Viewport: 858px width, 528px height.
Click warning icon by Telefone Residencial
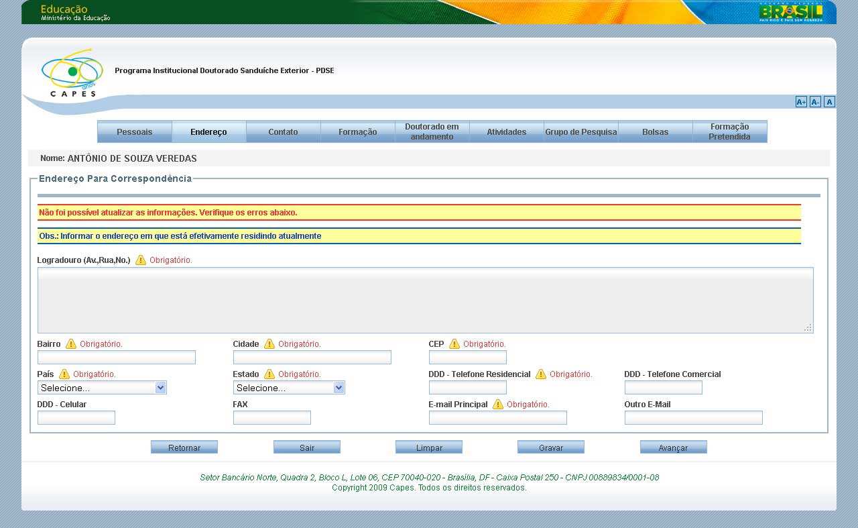click(541, 374)
